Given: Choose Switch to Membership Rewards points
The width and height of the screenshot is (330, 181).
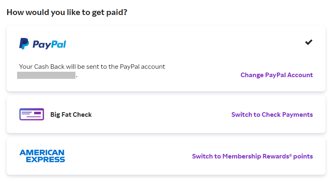Looking at the screenshot, I should (x=252, y=156).
